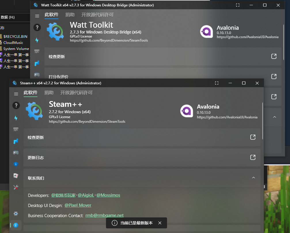Screen dimensions: 290x233
Task: Click 检查更新 button in Watt Toolkit window
Action: [x=163, y=56]
